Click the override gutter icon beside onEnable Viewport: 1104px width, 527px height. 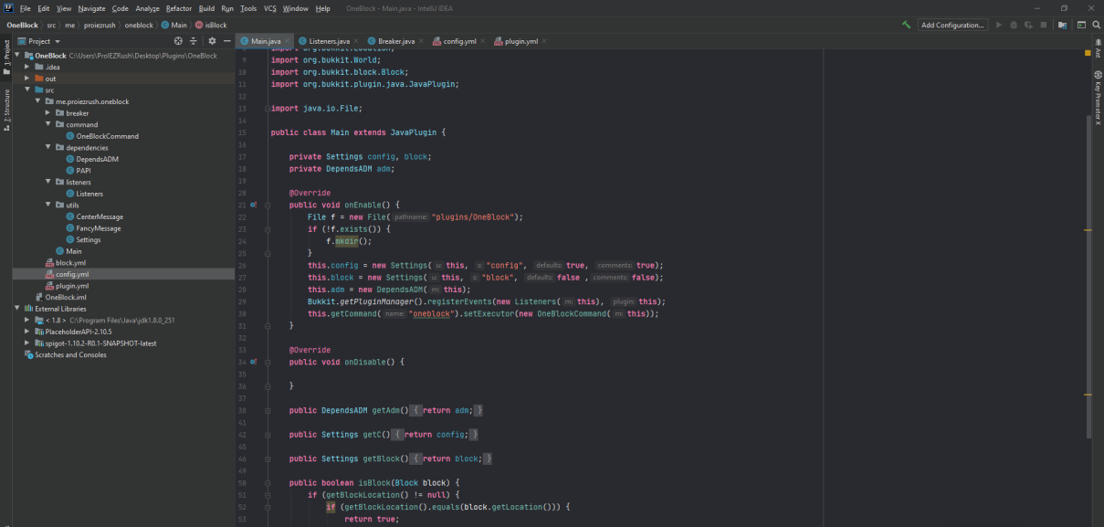tap(253, 205)
